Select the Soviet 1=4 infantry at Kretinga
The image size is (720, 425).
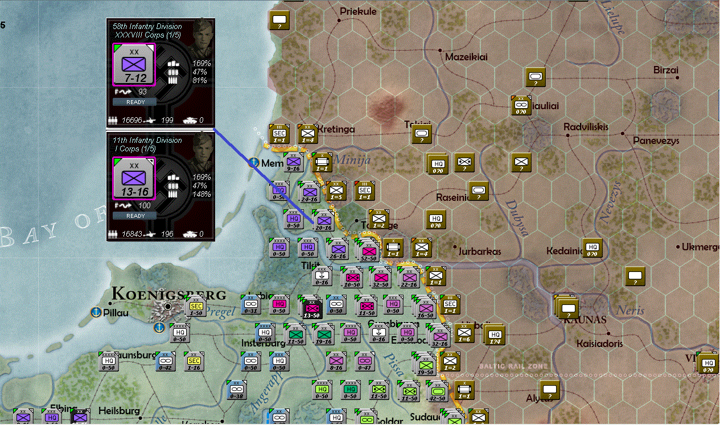[x=307, y=134]
